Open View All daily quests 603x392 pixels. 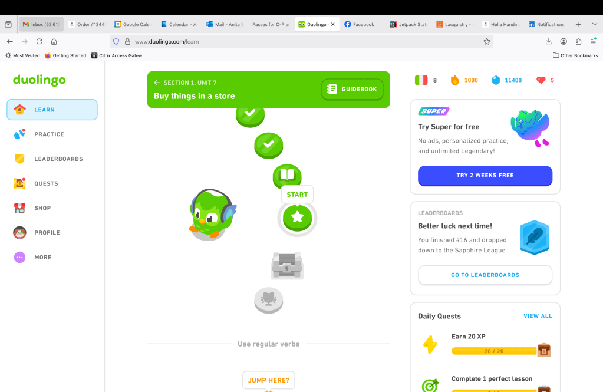538,316
